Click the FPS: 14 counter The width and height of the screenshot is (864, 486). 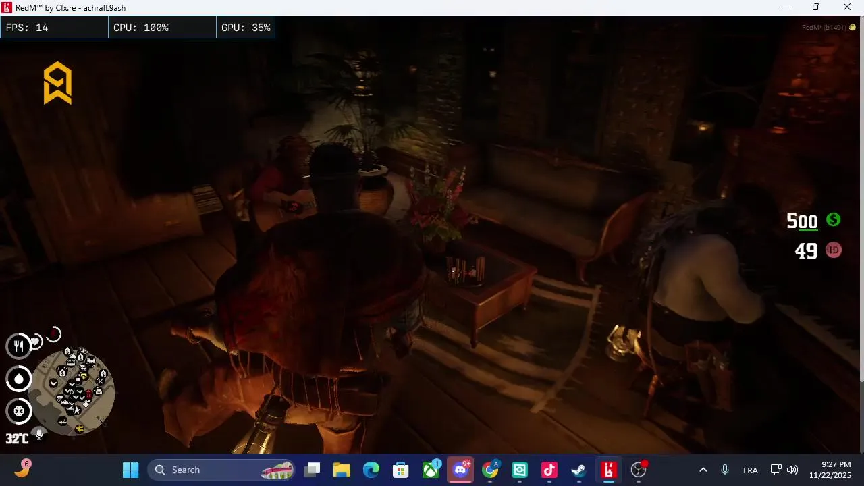pos(27,28)
